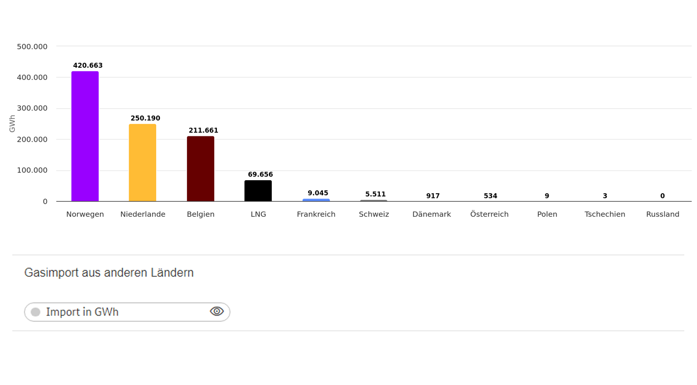Click the orange Niederlande bar
Viewport: 697px width, 385px height.
143,162
